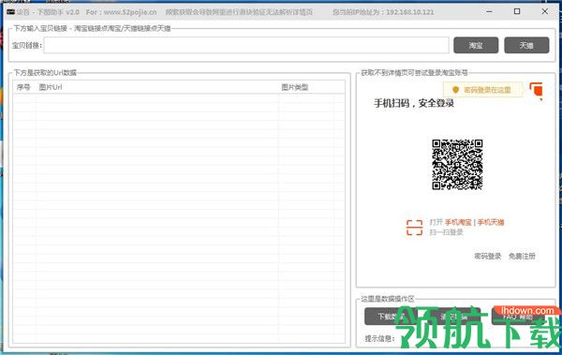Open the 手机淘宝 link

458,222
